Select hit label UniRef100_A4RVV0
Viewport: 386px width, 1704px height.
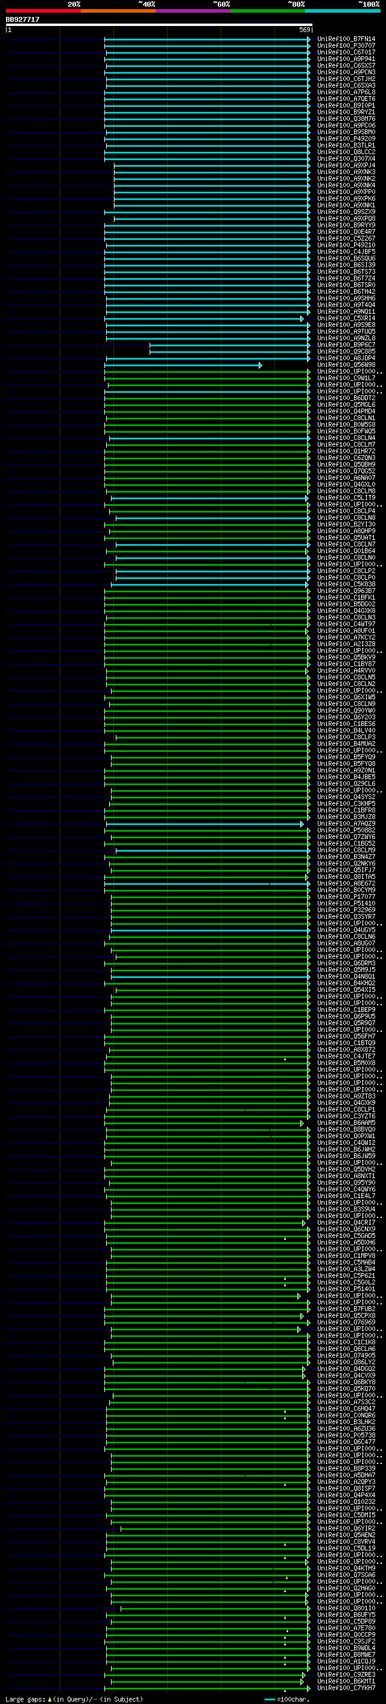click(x=346, y=671)
